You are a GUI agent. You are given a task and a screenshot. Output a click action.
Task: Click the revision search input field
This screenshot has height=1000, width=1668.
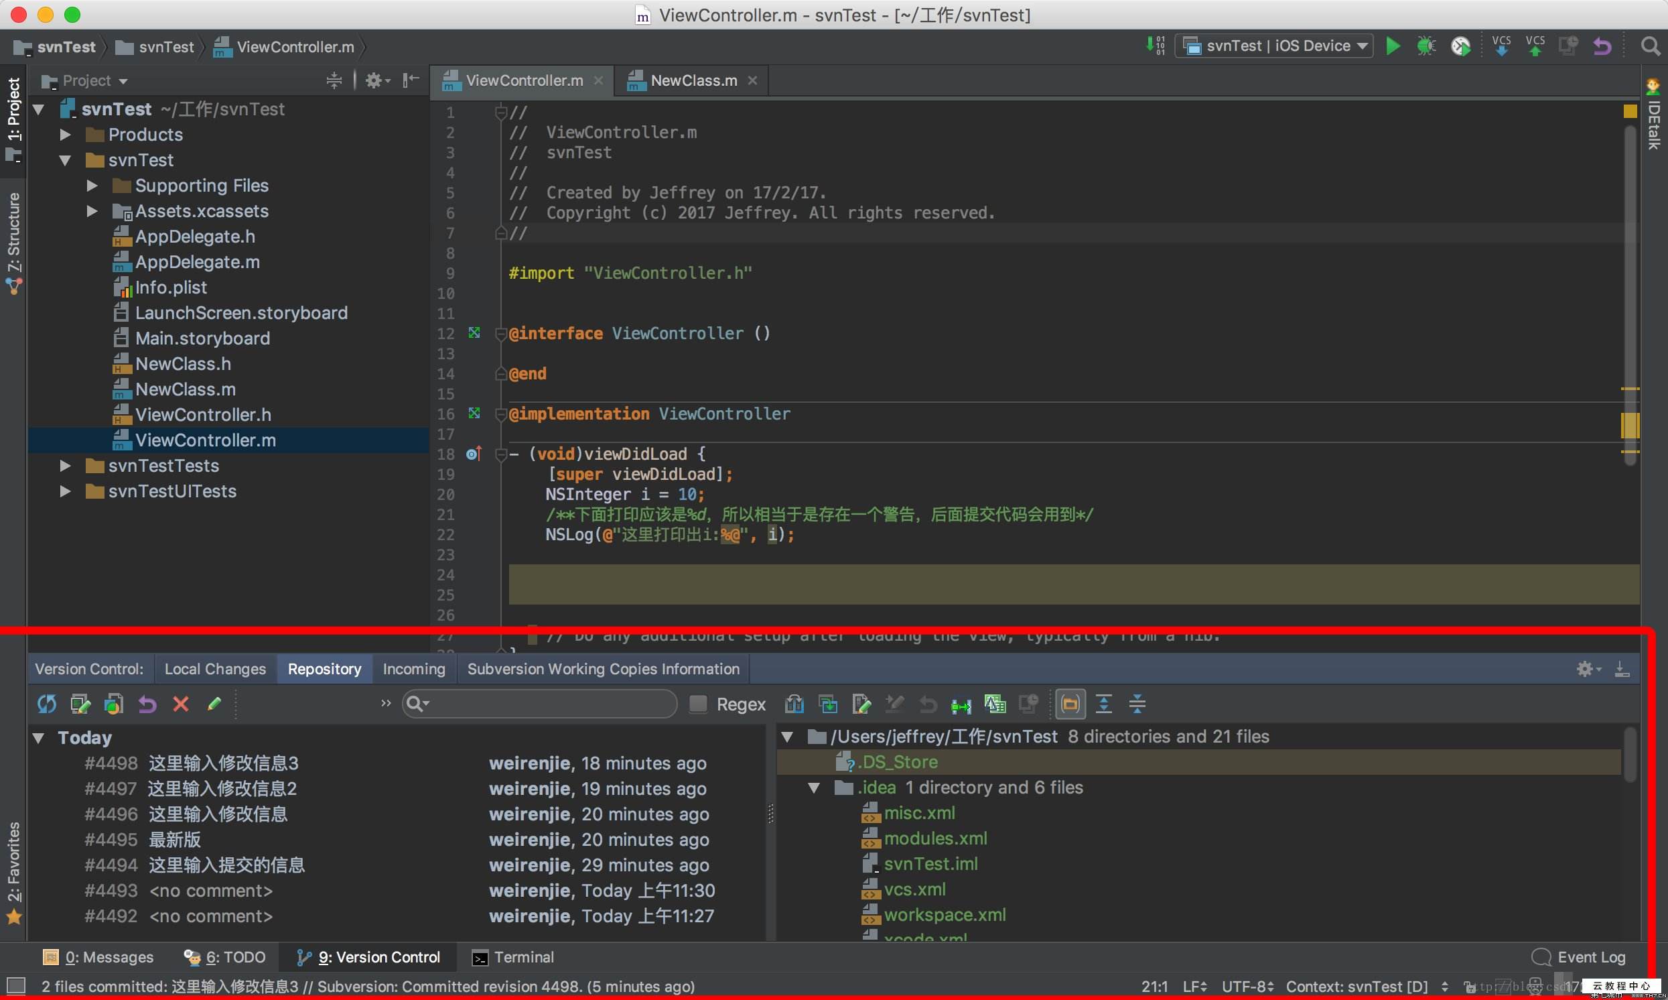(539, 704)
